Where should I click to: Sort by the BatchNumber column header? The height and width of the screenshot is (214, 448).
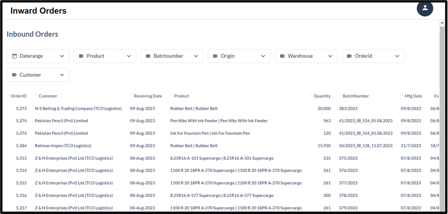coord(355,96)
